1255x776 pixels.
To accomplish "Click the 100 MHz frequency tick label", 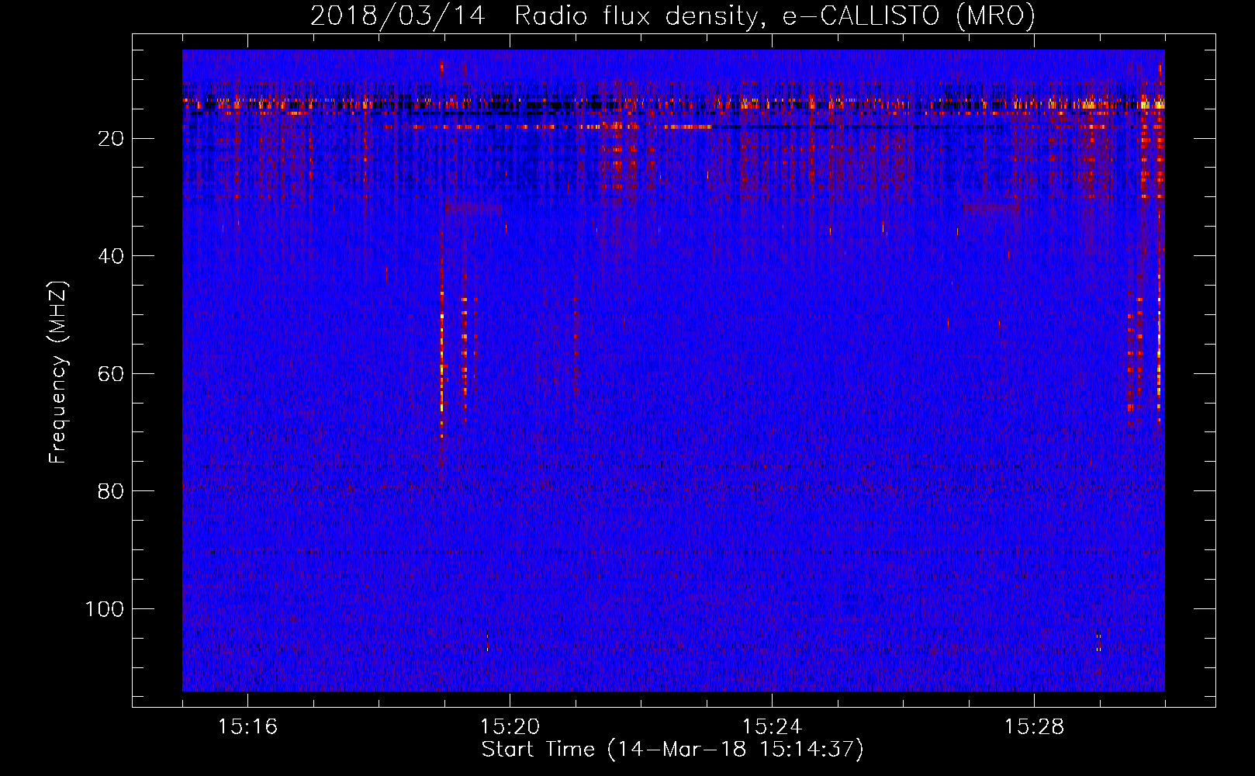I will tap(105, 609).
